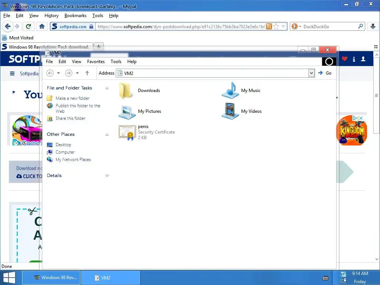The image size is (380, 285).
Task: Open the VM2 window View menu
Action: coord(76,62)
